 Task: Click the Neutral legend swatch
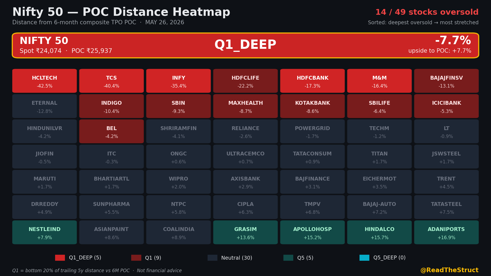[212, 258]
